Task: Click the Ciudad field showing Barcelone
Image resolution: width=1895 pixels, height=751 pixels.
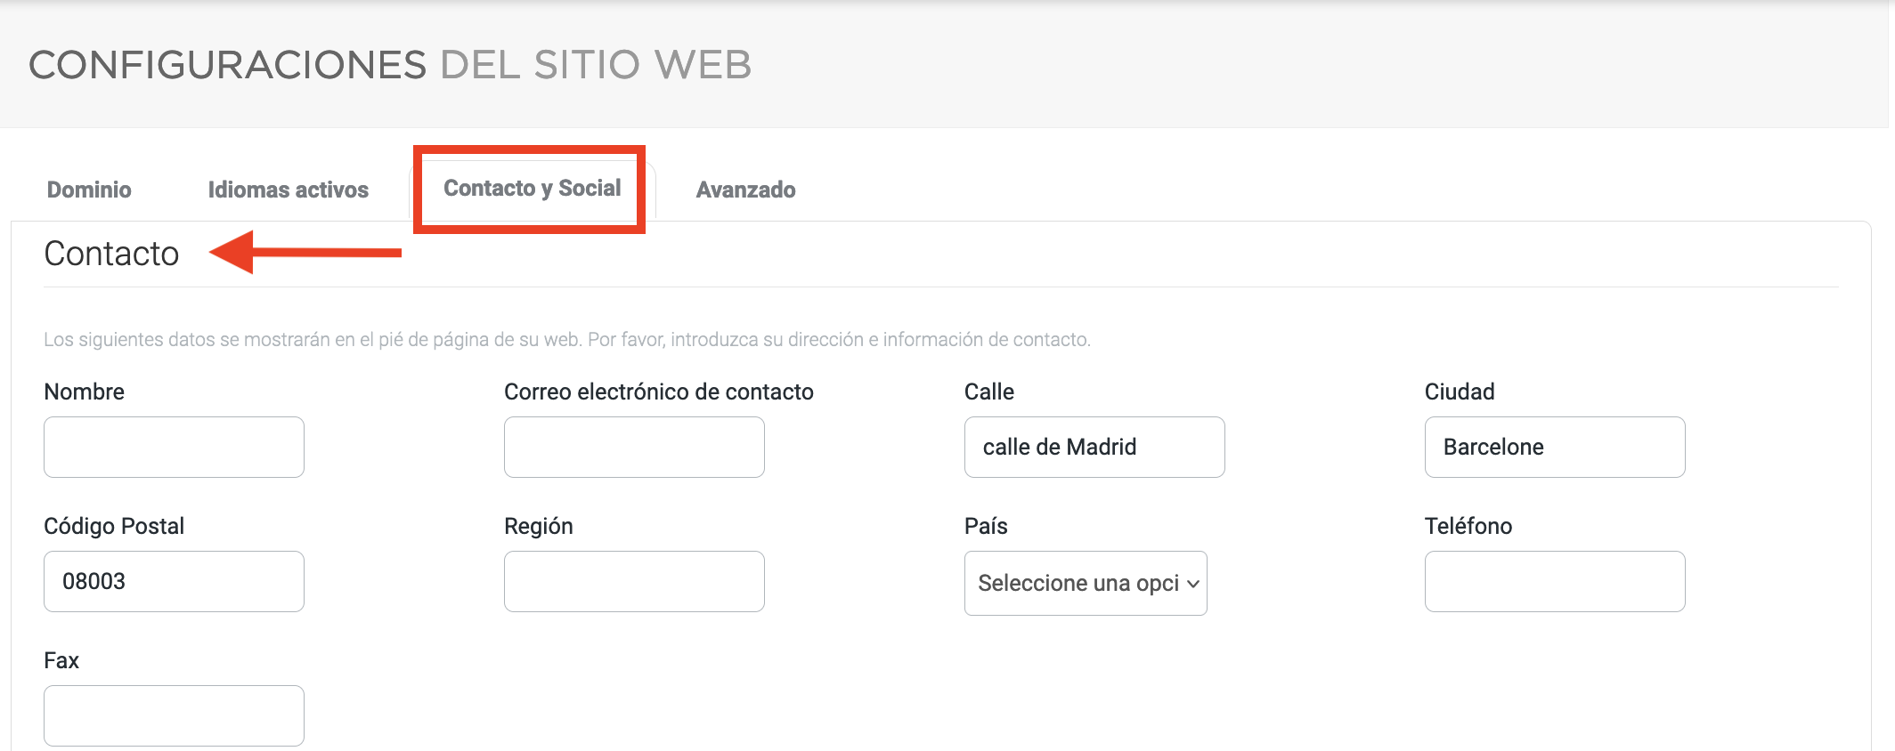Action: (x=1555, y=447)
